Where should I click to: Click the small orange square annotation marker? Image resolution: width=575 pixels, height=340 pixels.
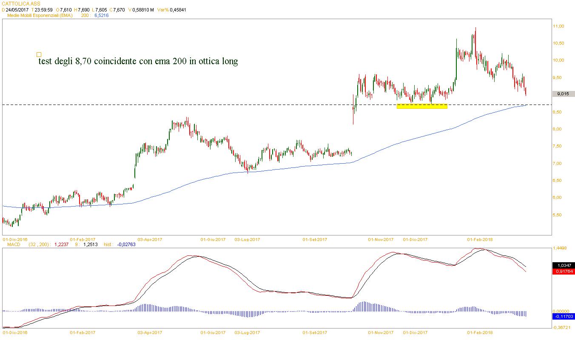point(39,54)
